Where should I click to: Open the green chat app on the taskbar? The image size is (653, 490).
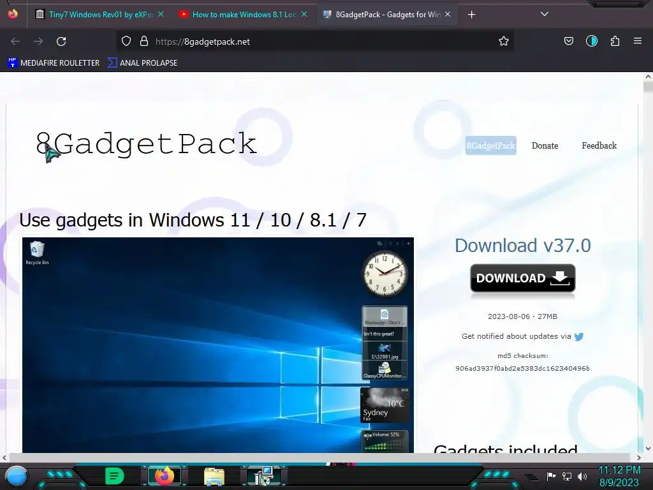click(x=115, y=476)
